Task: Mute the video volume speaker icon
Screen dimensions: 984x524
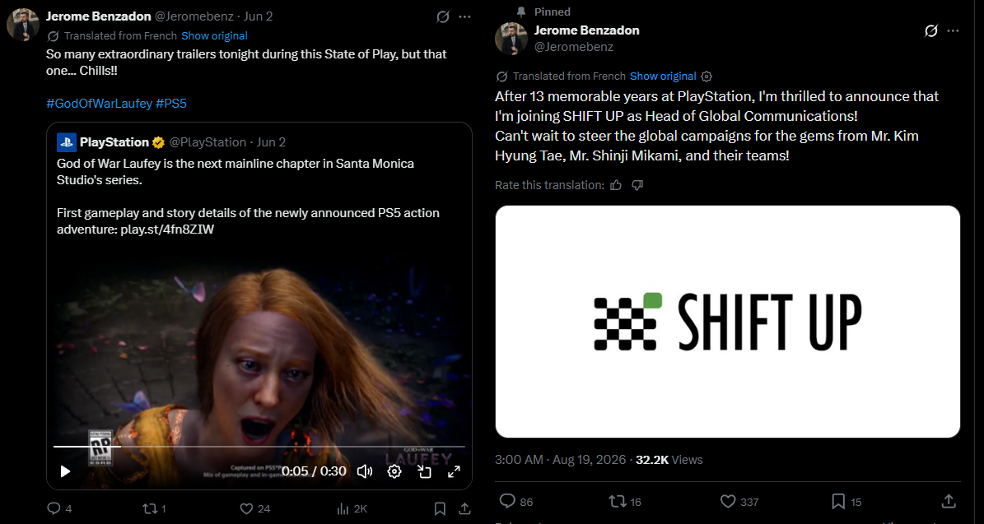Action: pos(364,471)
